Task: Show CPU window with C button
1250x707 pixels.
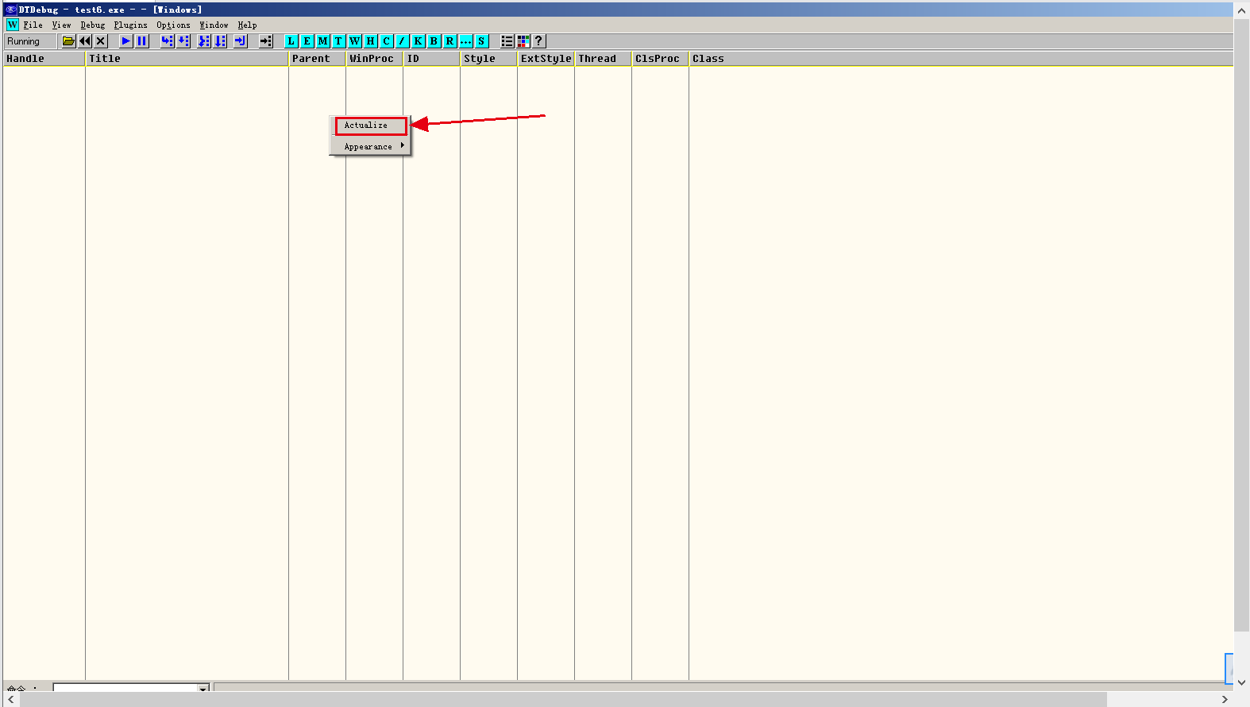Action: tap(387, 41)
